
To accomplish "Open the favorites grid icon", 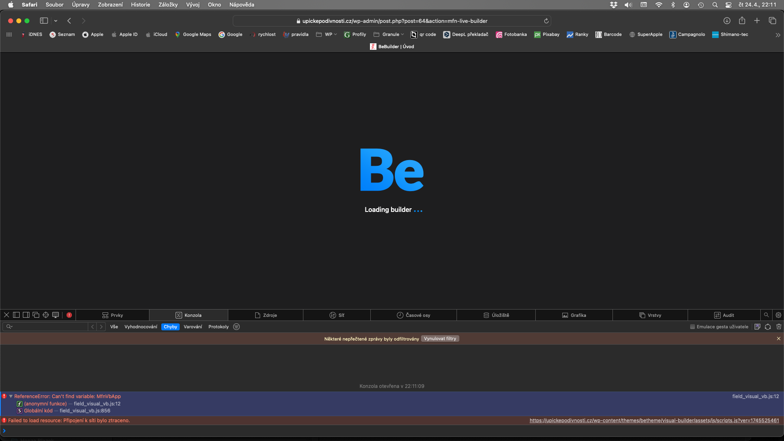I will [9, 34].
